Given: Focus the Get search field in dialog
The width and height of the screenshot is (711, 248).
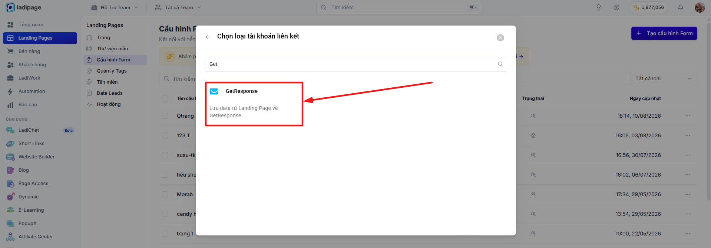Looking at the screenshot, I should [352, 64].
